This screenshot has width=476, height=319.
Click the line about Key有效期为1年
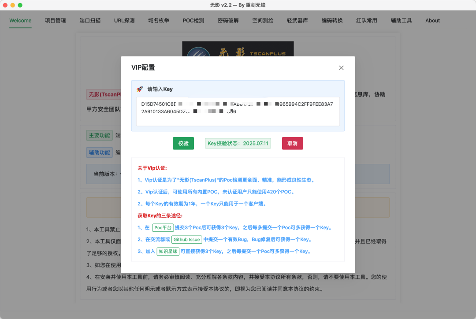203,204
